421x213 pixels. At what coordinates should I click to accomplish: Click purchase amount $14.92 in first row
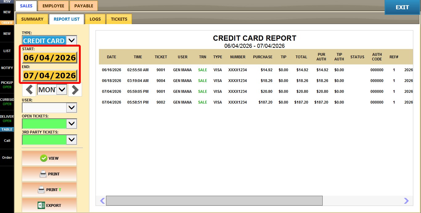(x=266, y=70)
